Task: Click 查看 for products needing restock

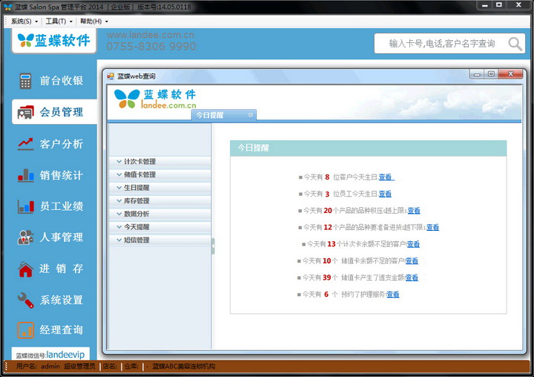Action: (432, 227)
